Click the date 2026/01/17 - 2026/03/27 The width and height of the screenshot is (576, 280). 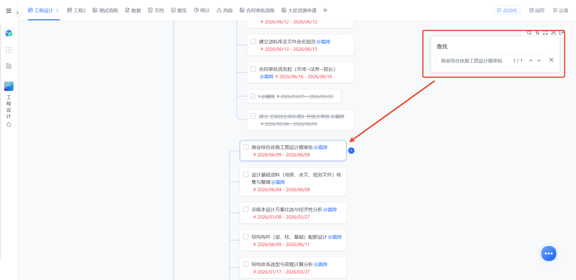click(281, 272)
